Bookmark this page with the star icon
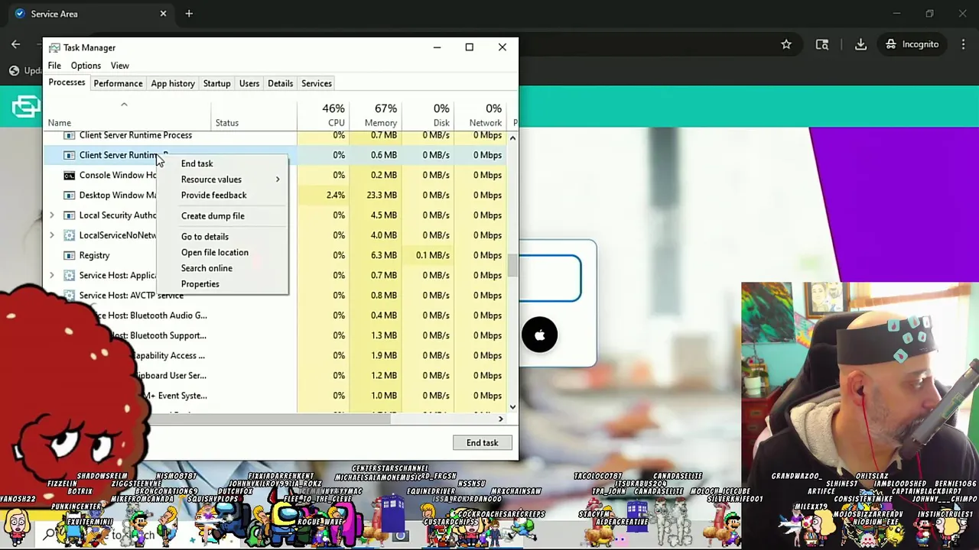Image resolution: width=979 pixels, height=550 pixels. tap(786, 44)
